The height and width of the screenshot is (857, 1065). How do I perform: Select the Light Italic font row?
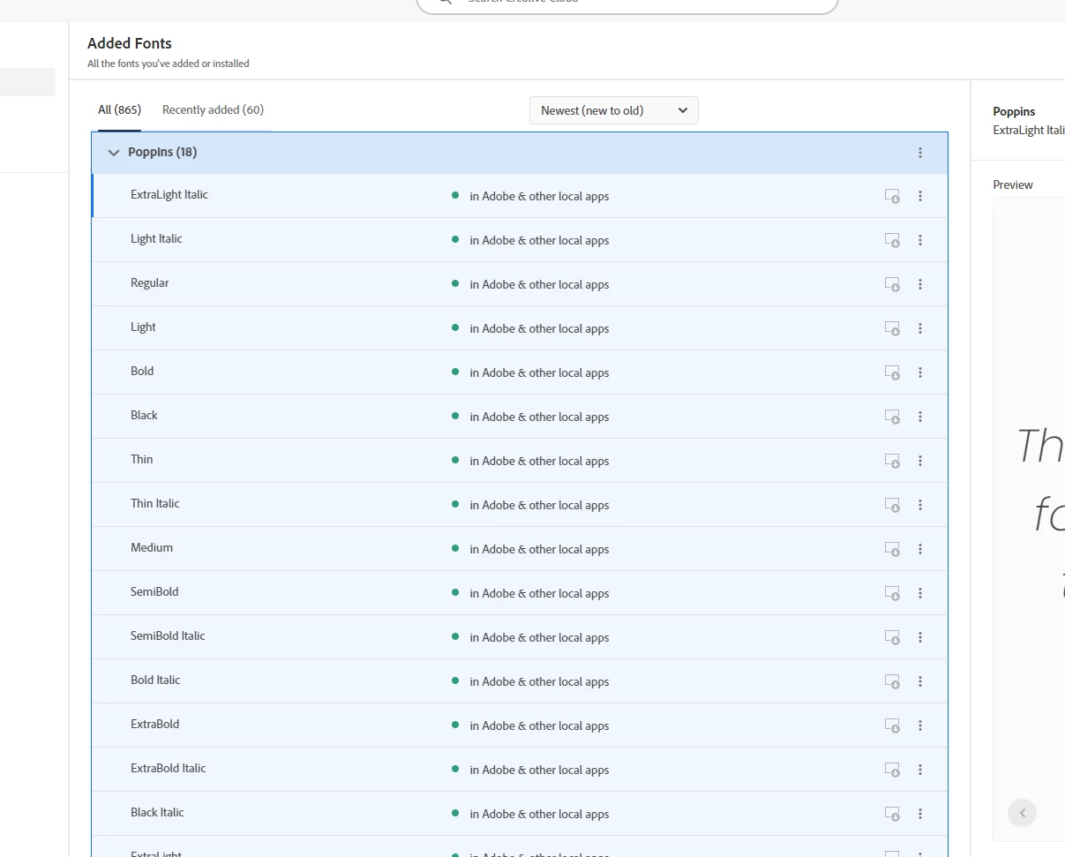pos(520,240)
